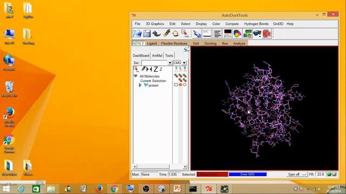The image size is (346, 194).
Task: Click the red molecular surface icon
Action: [267, 33]
